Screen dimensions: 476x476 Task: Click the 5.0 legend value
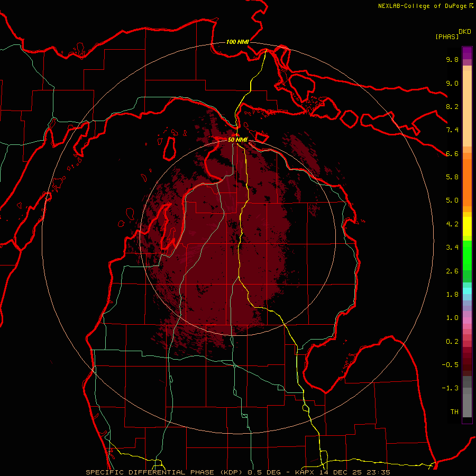tap(452, 200)
